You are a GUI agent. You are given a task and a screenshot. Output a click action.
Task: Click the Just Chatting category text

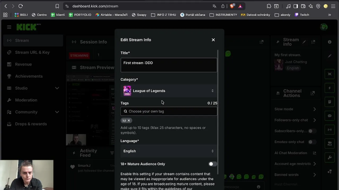296,62
